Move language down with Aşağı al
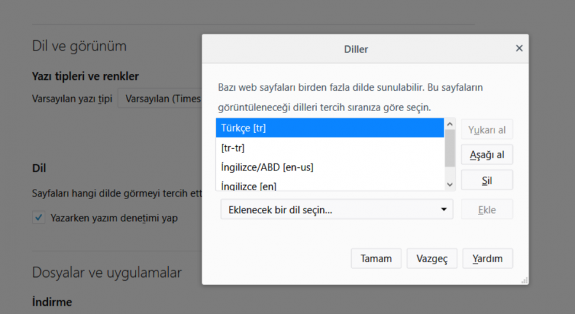 click(x=487, y=155)
